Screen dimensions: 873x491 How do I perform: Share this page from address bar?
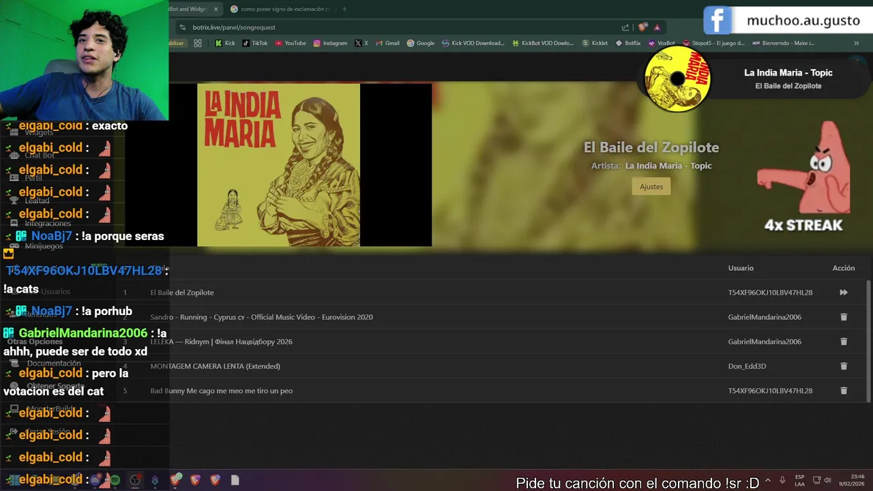point(625,27)
